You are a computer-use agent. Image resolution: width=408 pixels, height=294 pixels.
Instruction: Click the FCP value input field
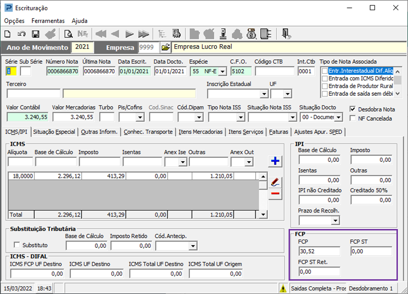[x=319, y=252]
